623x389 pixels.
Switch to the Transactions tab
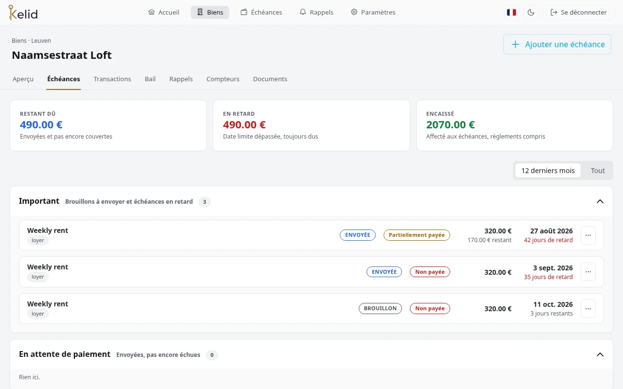tap(112, 79)
